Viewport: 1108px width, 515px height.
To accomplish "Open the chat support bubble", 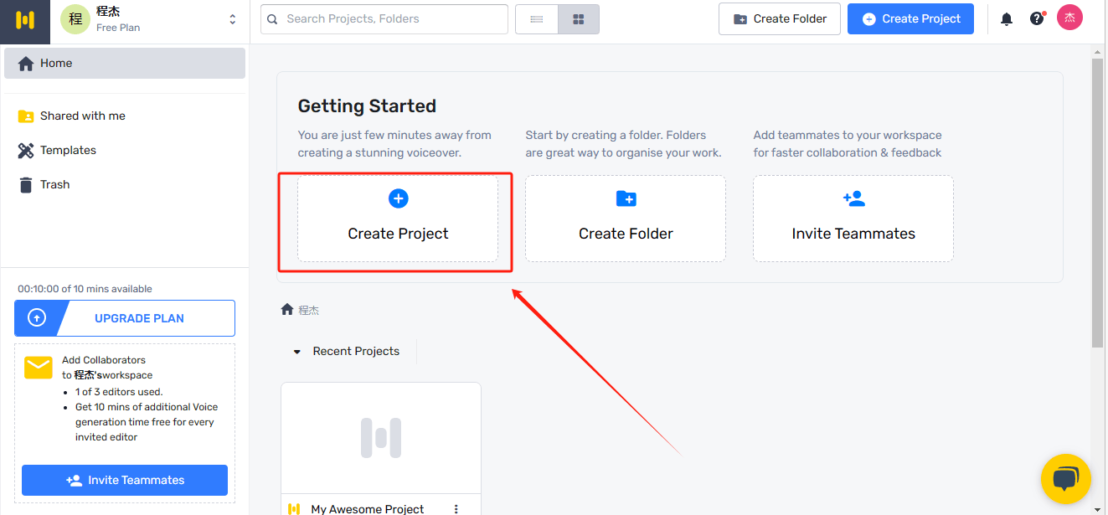I will coord(1065,479).
